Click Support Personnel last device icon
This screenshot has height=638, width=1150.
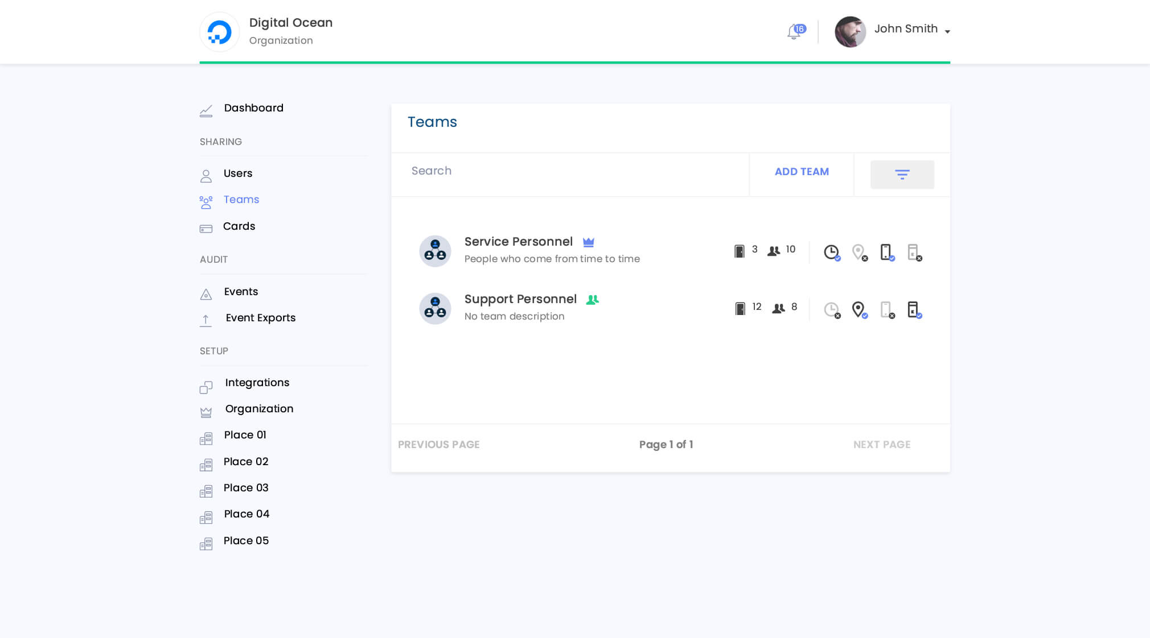pos(914,309)
